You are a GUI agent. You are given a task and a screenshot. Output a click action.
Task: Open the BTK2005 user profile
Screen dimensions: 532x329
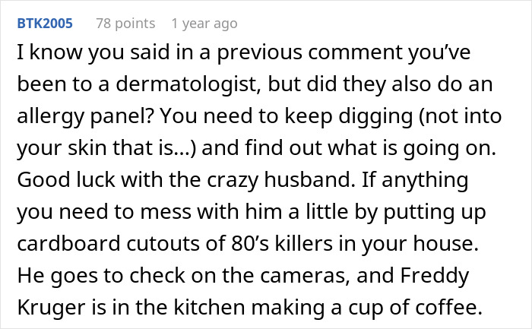[44, 24]
